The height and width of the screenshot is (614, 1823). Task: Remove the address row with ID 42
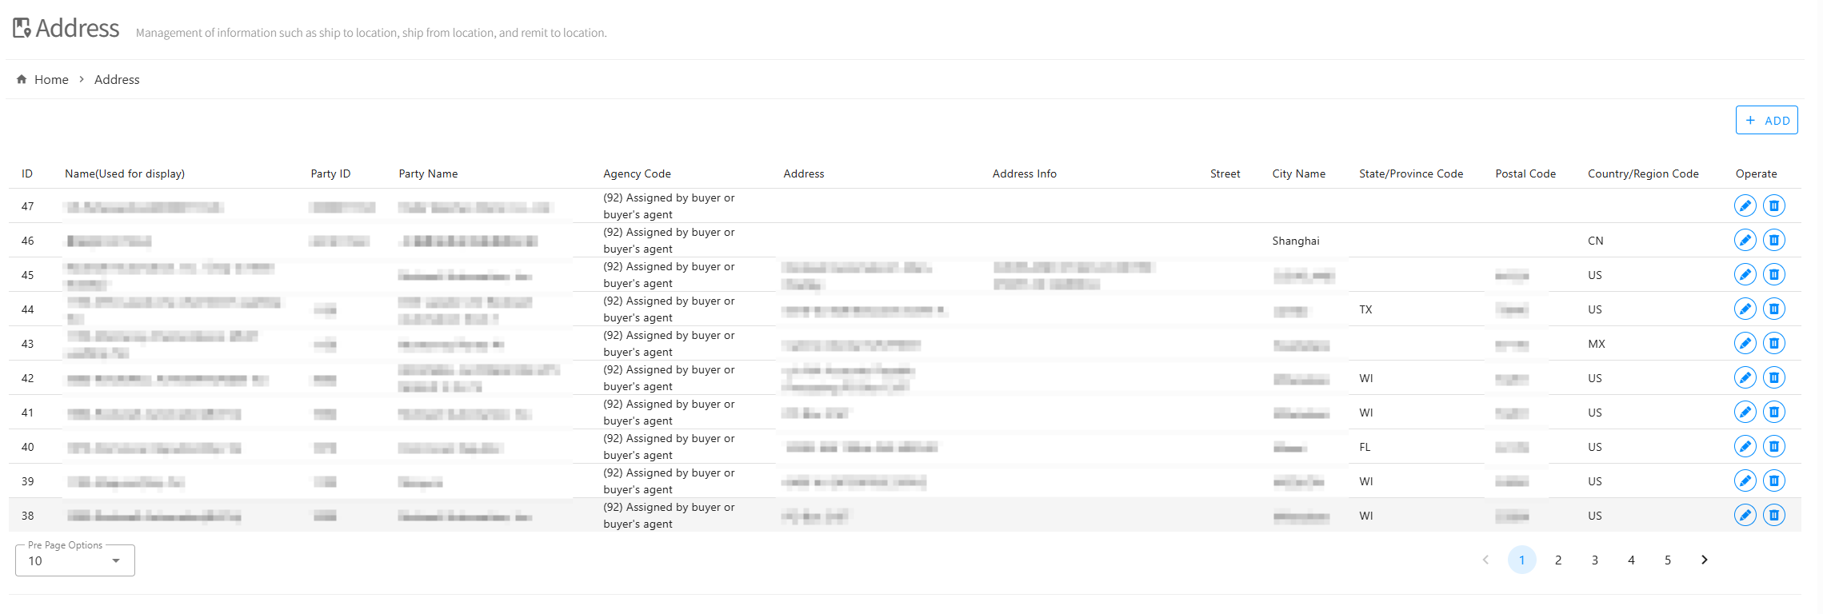click(1773, 378)
